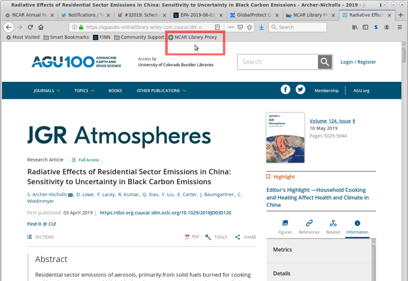Image resolution: width=408 pixels, height=281 pixels.
Task: Expand the Journals dropdown menu
Action: (x=47, y=91)
